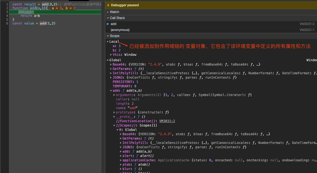Collapse the Scope section
Screen dimensions: 317x173
[114, 36]
